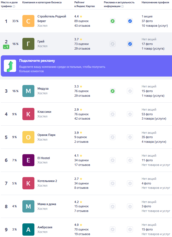Open the Подключите рекламу banner
The height and width of the screenshot is (237, 172).
point(86,66)
